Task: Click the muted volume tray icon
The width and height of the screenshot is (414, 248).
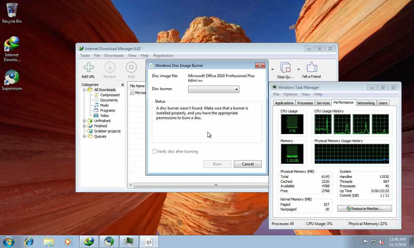Action: coord(381,242)
